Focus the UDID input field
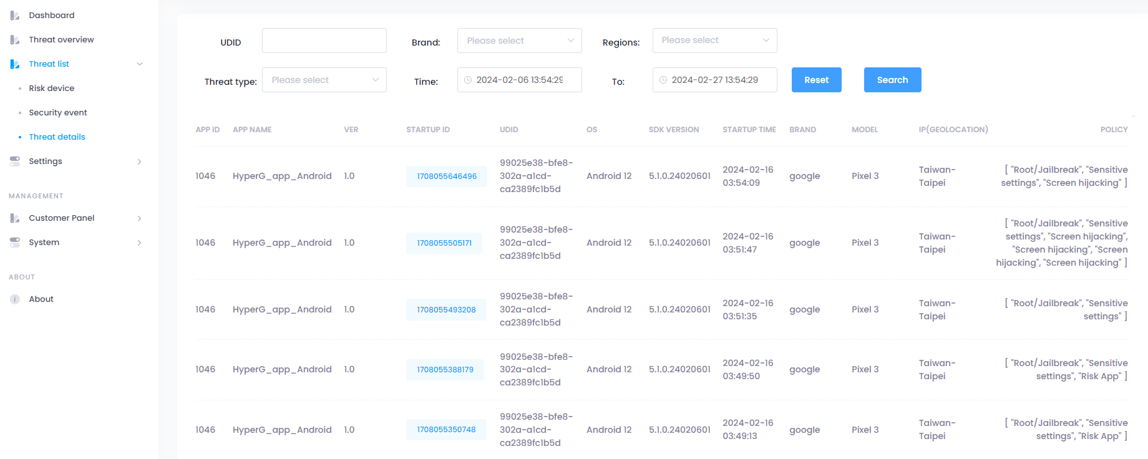1148x459 pixels. point(324,41)
